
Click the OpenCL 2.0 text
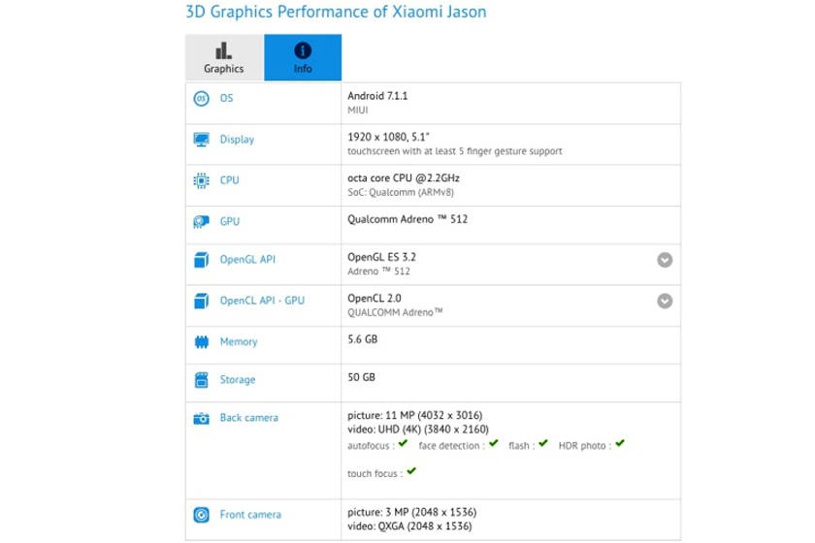click(375, 299)
